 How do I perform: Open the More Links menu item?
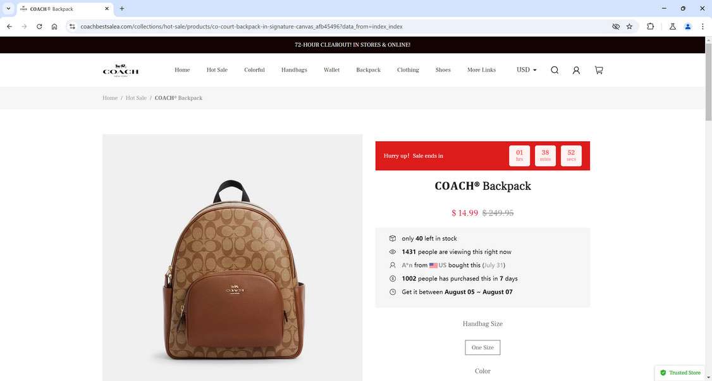[x=481, y=70]
